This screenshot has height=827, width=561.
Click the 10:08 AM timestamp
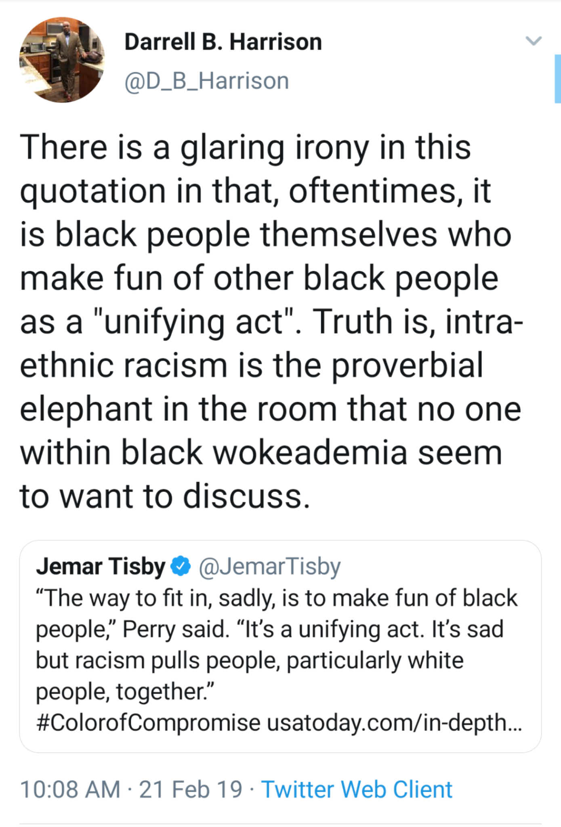click(70, 789)
